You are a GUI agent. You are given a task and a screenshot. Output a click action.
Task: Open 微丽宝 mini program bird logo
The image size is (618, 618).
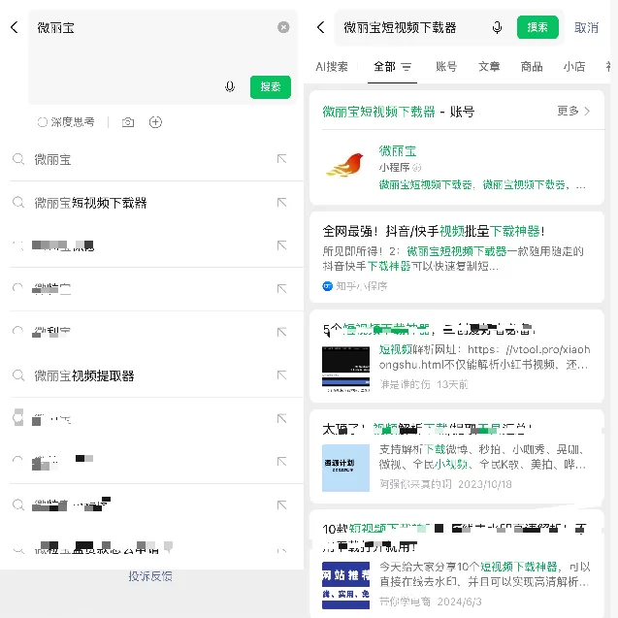pos(345,165)
